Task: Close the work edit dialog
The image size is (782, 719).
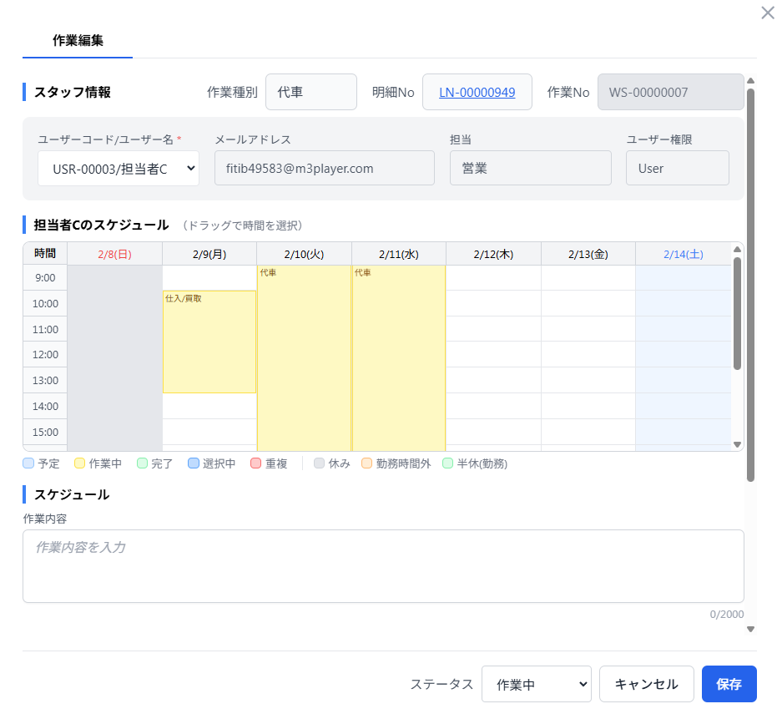Action: tap(767, 13)
